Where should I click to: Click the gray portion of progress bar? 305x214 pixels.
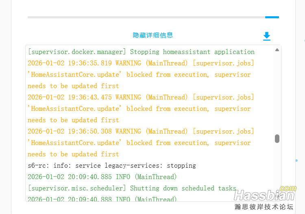146,17
